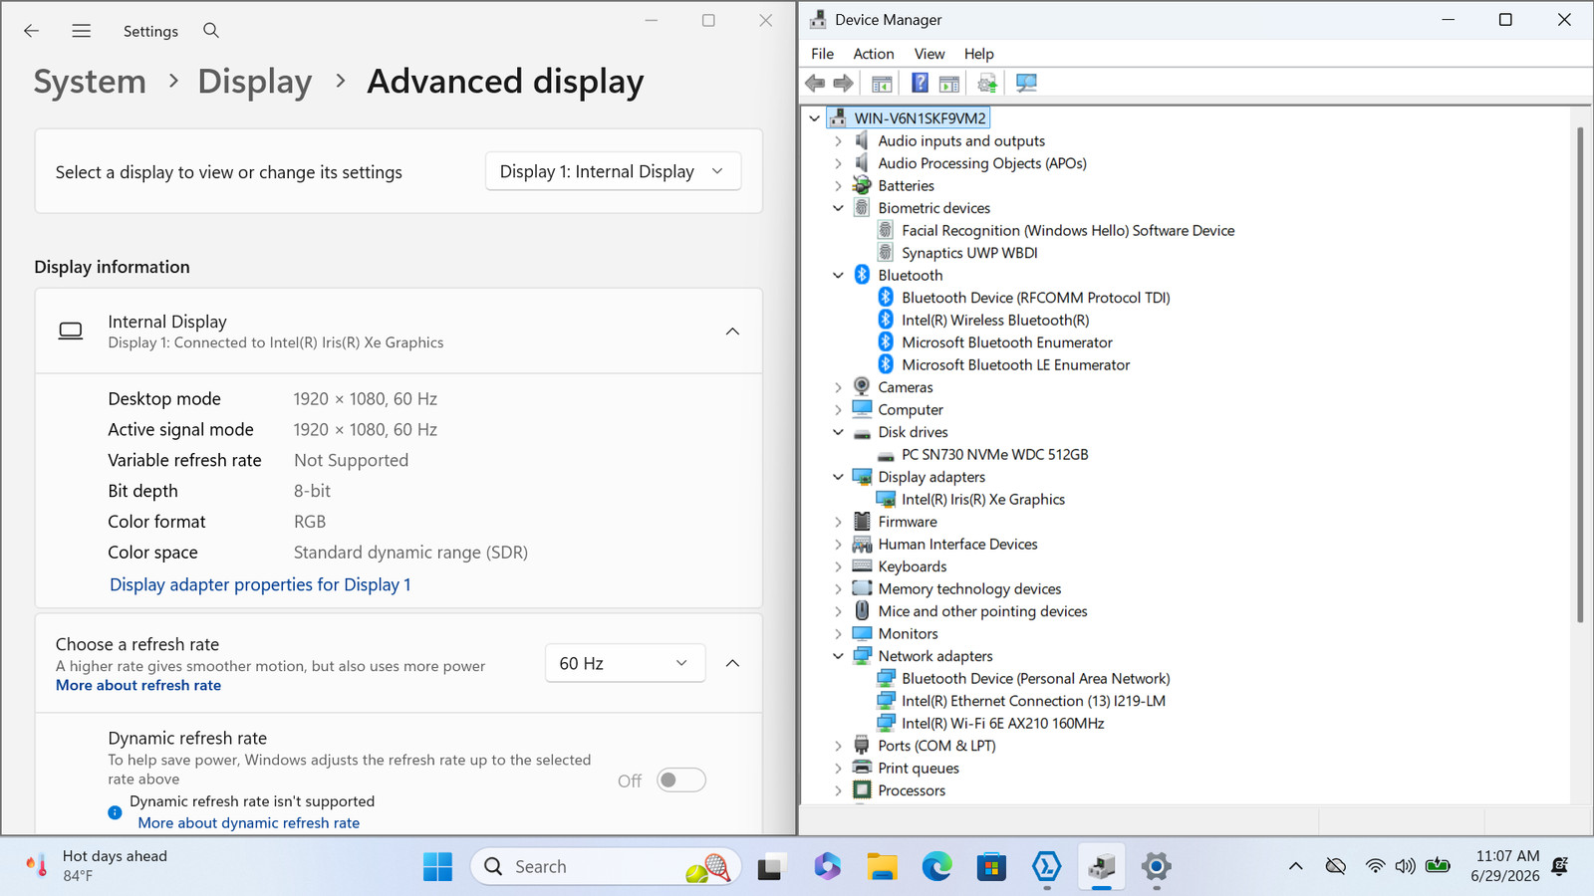This screenshot has width=1594, height=896.
Task: Click the Device Manager vertical scrollbar
Action: point(1580,374)
